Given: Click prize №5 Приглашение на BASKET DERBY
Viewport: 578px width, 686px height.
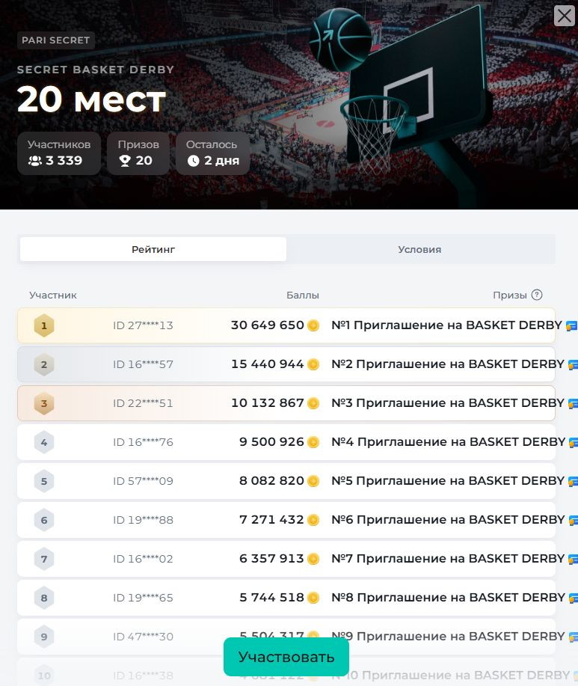Looking at the screenshot, I should point(447,481).
